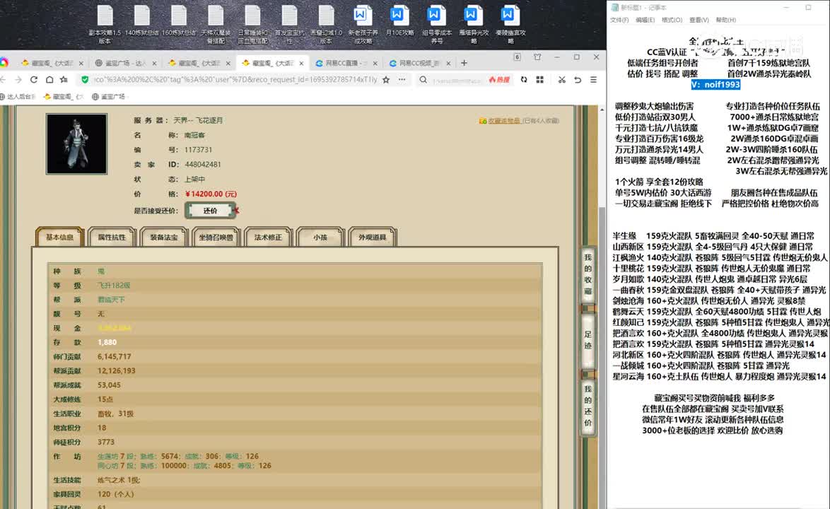Open Notepad 查看(V) menu
This screenshot has height=509, width=830.
pos(699,20)
